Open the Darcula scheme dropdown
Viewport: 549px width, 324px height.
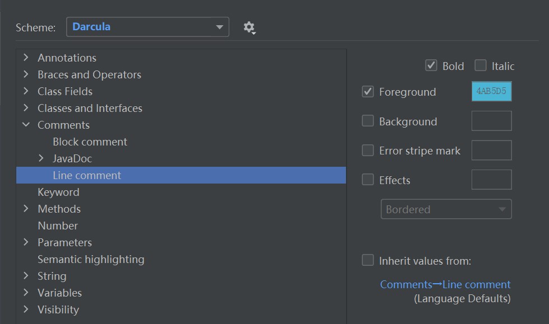click(x=147, y=27)
